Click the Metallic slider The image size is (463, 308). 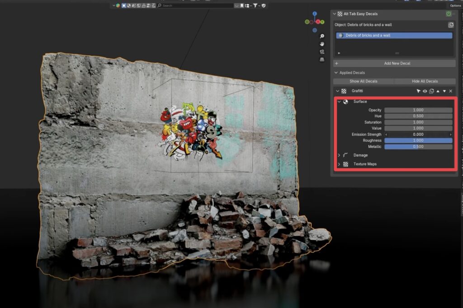418,147
